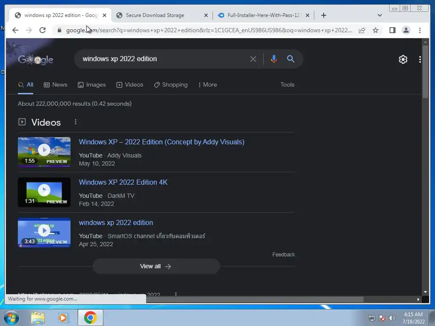Close the 'windows xp 2022 edition' tab
The image size is (435, 326).
pyautogui.click(x=105, y=15)
